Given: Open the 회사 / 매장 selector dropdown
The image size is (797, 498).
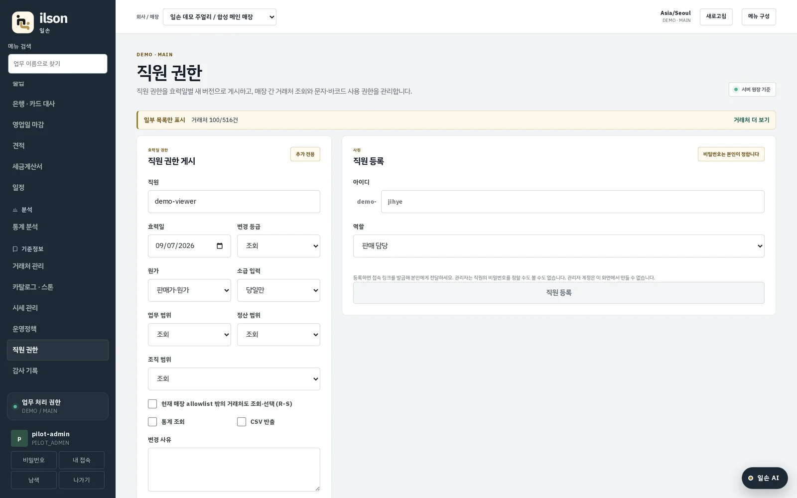Looking at the screenshot, I should 220,17.
